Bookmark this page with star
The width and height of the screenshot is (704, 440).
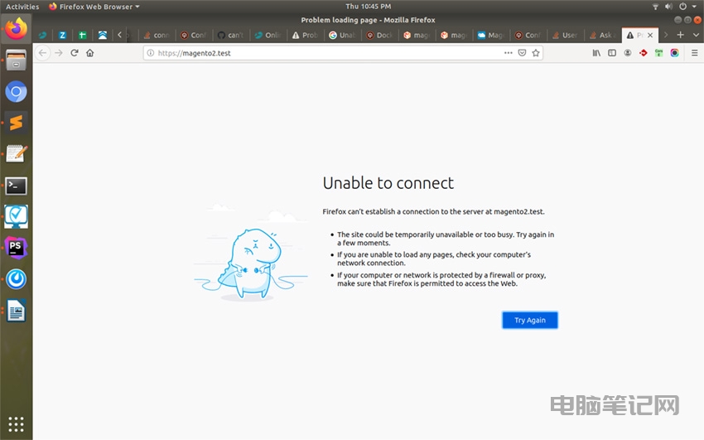(x=536, y=53)
